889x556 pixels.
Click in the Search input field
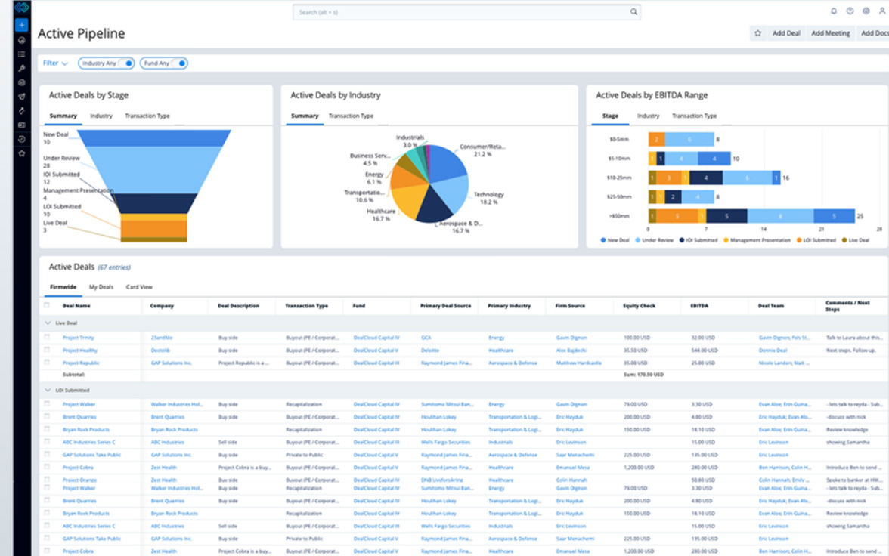[x=461, y=12]
